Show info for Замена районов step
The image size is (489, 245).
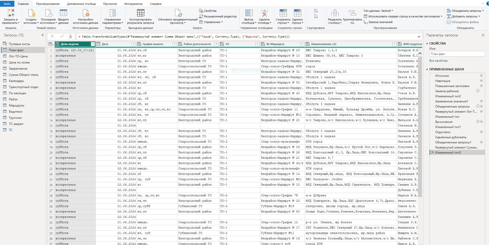[x=477, y=91]
